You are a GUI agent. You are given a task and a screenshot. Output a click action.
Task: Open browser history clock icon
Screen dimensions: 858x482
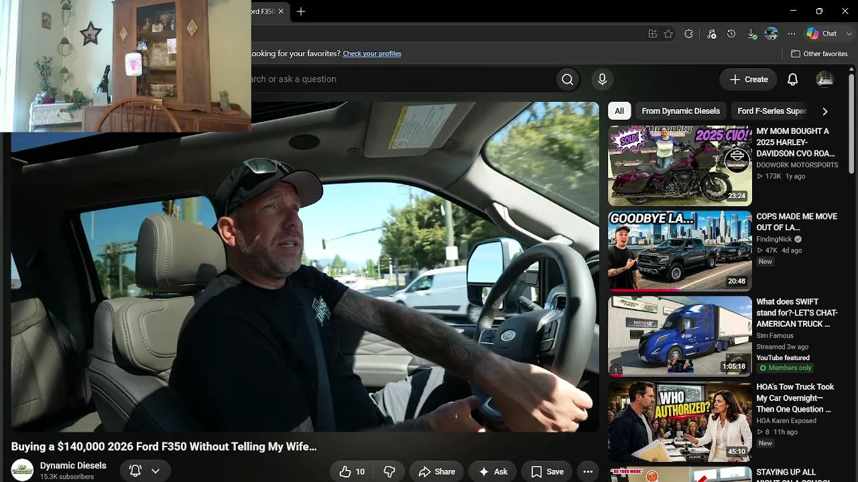731,33
